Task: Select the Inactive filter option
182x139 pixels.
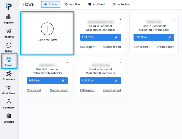Action: point(72,4)
